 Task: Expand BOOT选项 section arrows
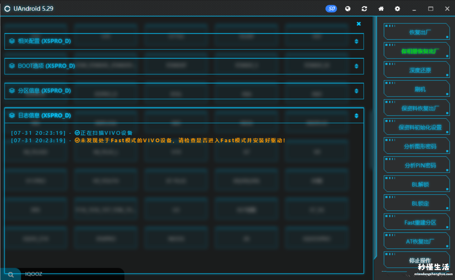click(x=356, y=66)
